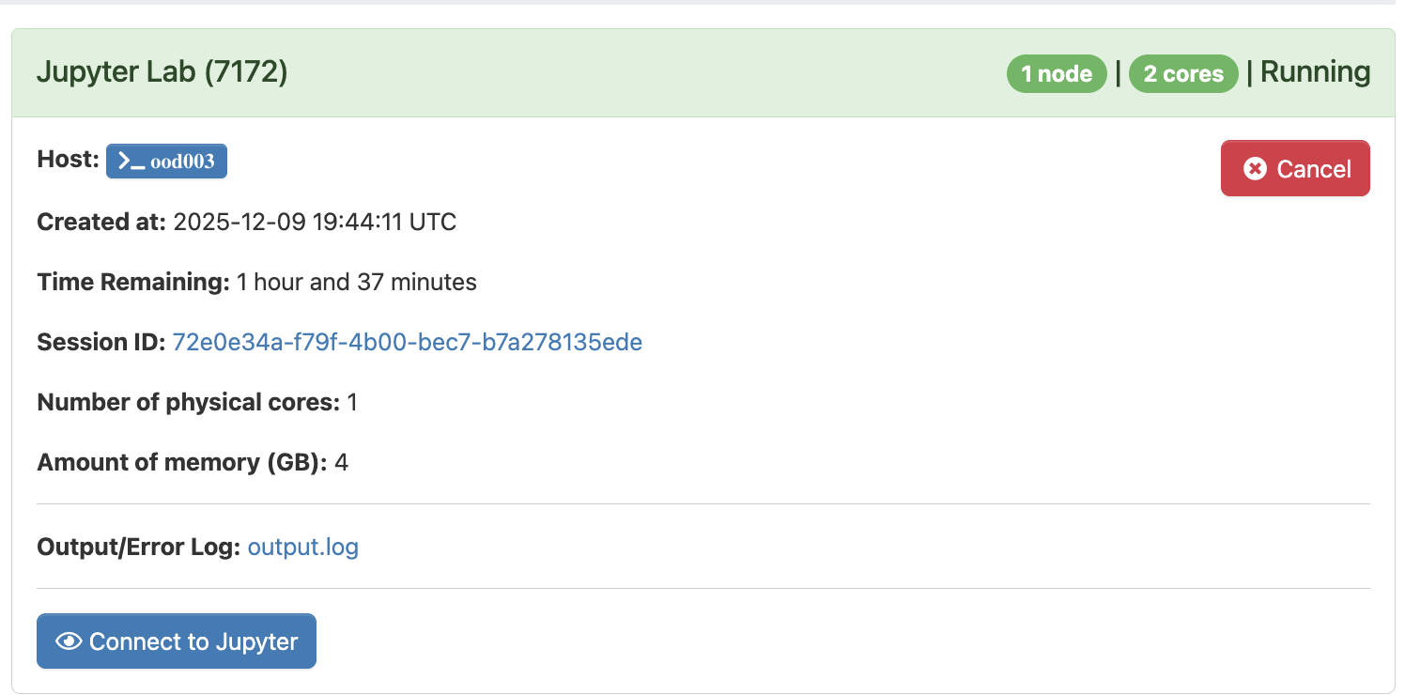
Task: Click the "Created at:" label
Action: pos(101,223)
